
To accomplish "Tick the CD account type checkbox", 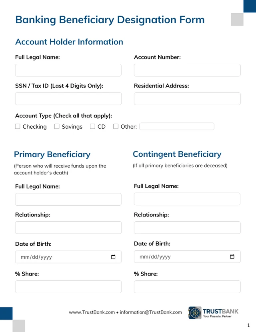I will coord(92,127).
